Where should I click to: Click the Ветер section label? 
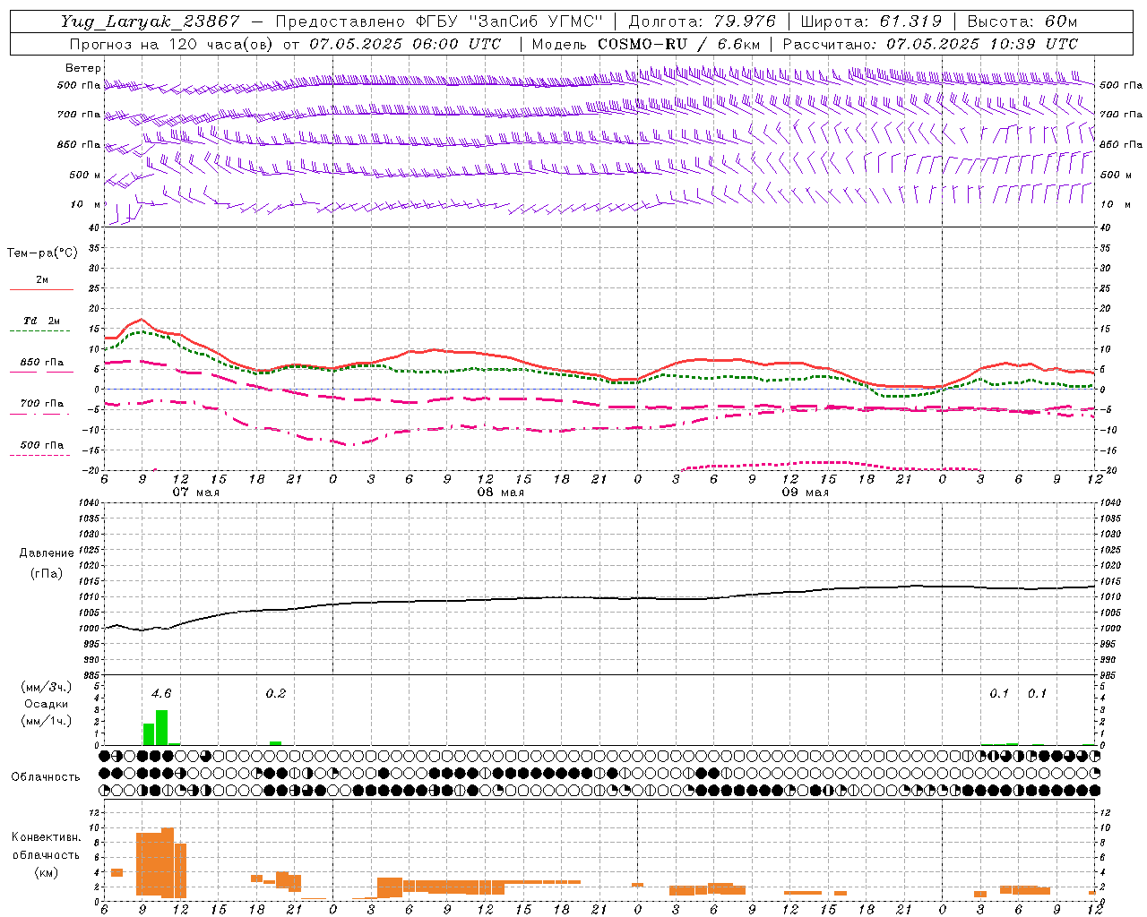(x=83, y=68)
